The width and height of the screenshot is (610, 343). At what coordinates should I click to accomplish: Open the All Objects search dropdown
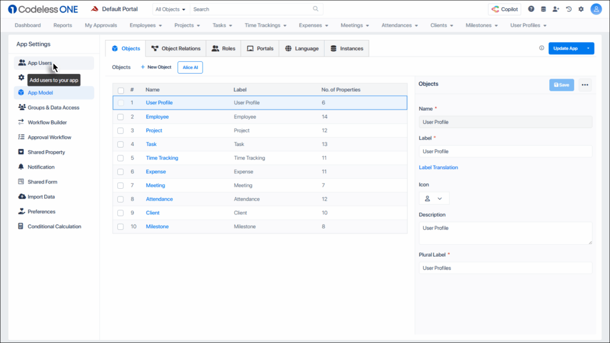[170, 9]
